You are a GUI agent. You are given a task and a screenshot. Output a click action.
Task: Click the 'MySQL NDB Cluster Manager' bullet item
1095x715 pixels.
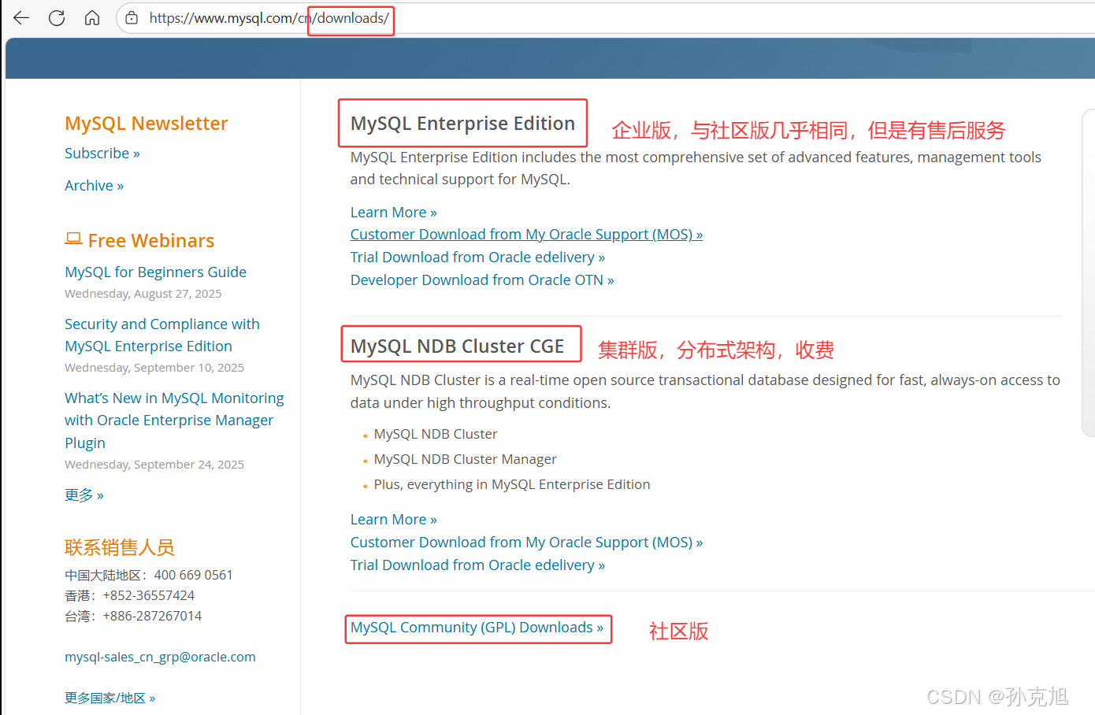[465, 459]
